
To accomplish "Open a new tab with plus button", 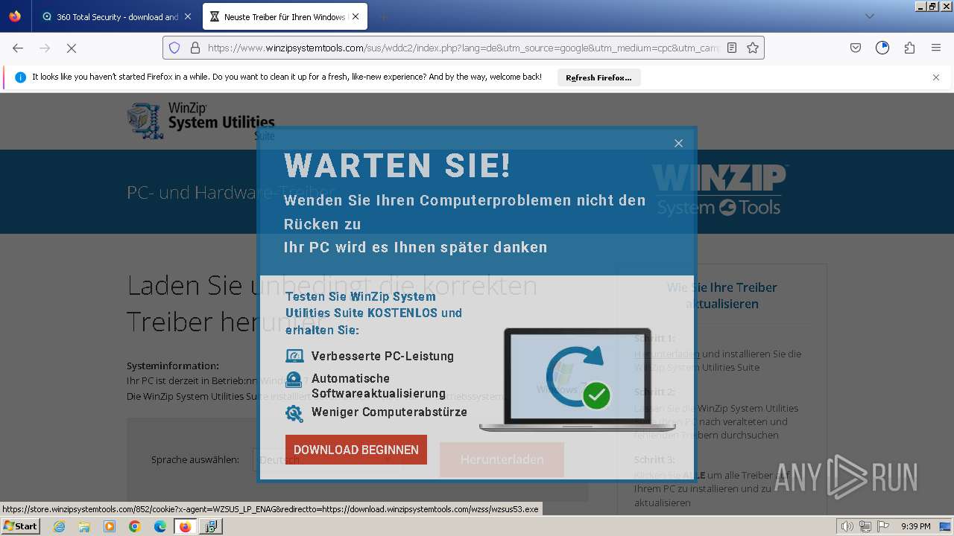I will [383, 16].
